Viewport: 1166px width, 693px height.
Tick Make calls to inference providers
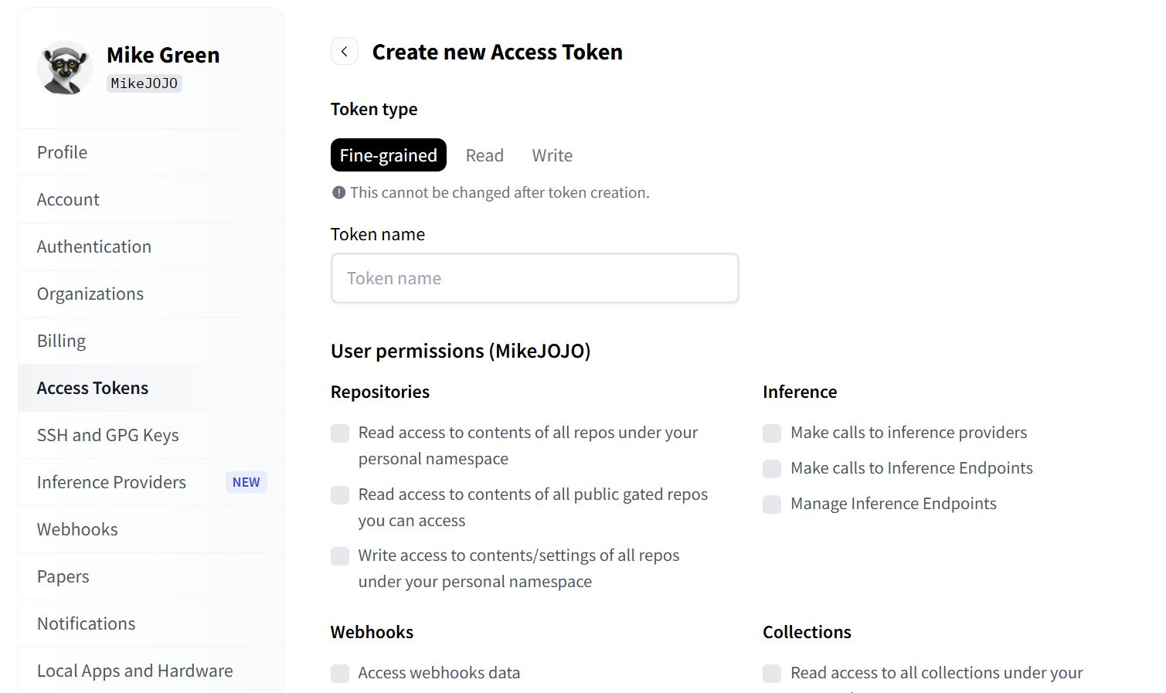772,433
